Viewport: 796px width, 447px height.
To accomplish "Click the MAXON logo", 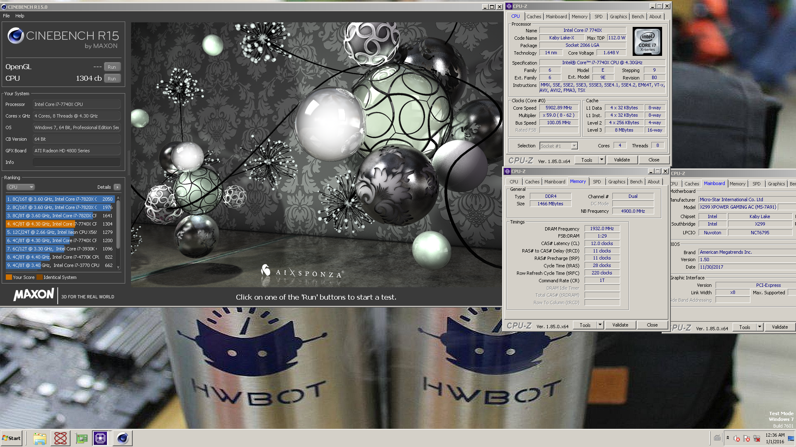I will click(34, 295).
